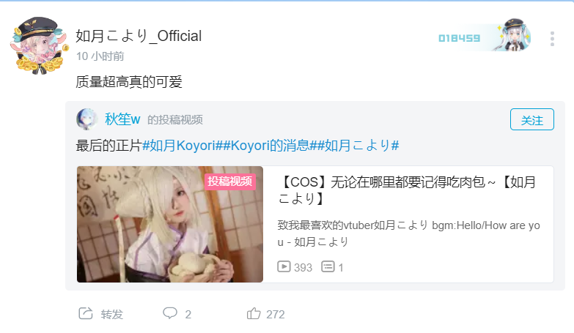Open the 秋笙w username link

(x=122, y=119)
